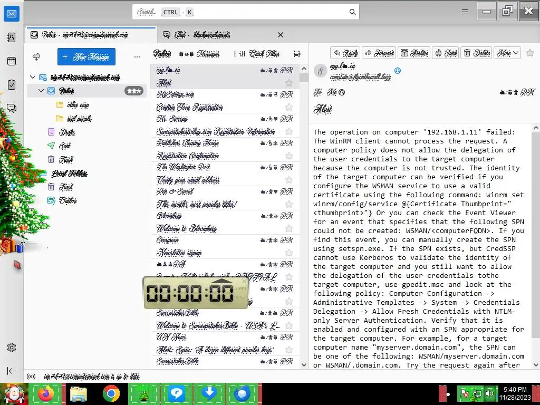Click RESET on the timer widget
Viewport: 540px width, 405px height.
240,297
